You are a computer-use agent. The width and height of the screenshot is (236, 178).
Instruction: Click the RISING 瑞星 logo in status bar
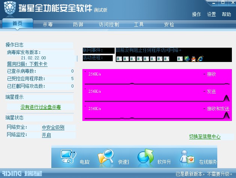pos(22,173)
